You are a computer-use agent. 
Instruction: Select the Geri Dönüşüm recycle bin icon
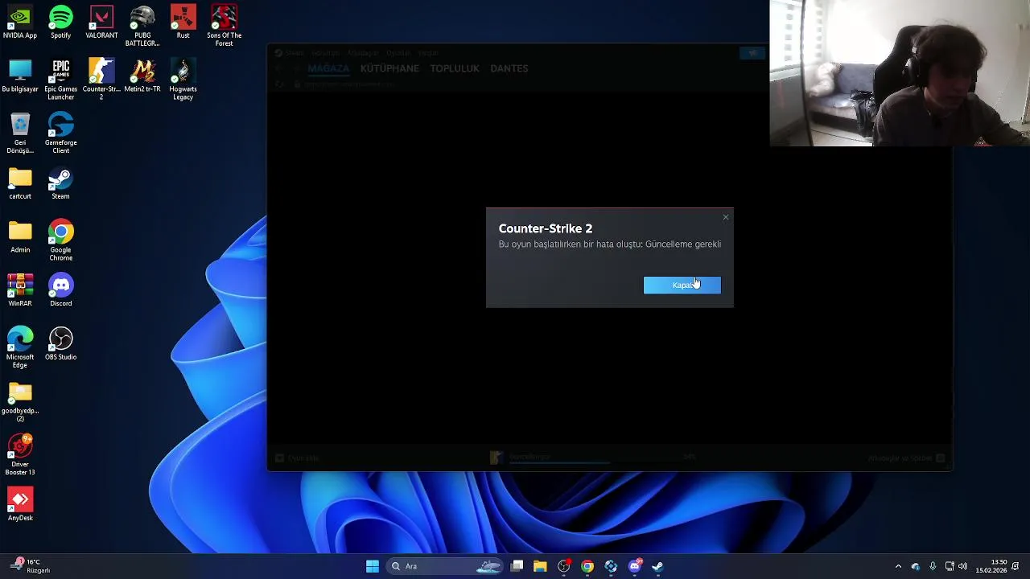pyautogui.click(x=20, y=133)
